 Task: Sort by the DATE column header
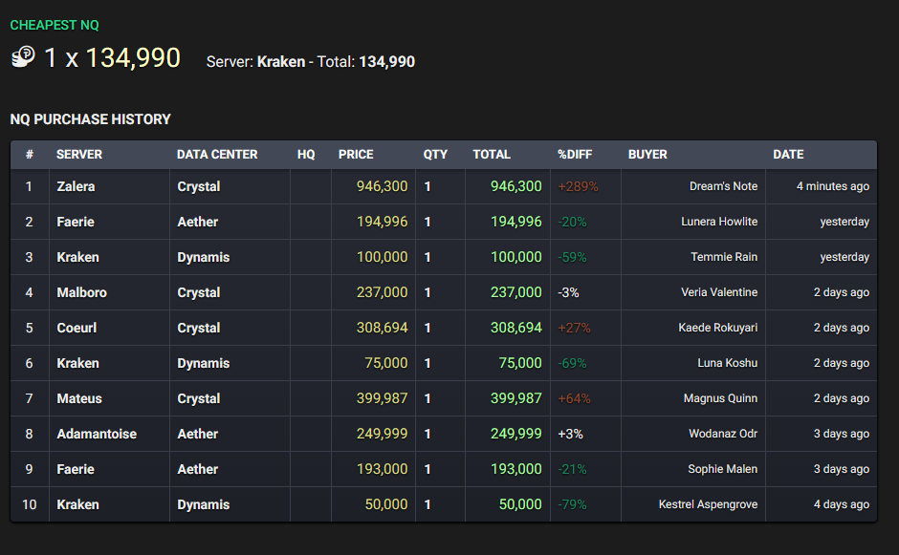[x=788, y=155]
